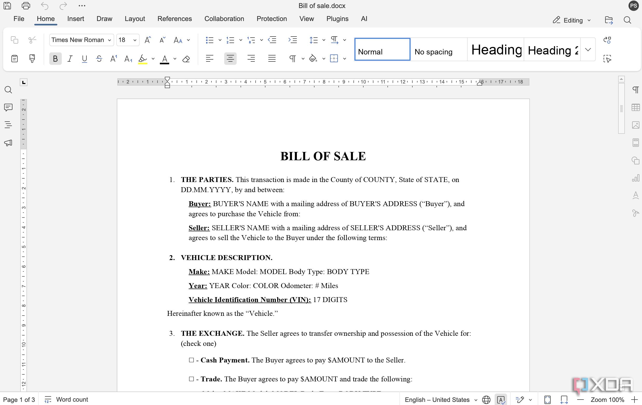Open the line spacing dropdown arrow
Image resolution: width=642 pixels, height=405 pixels.
324,40
